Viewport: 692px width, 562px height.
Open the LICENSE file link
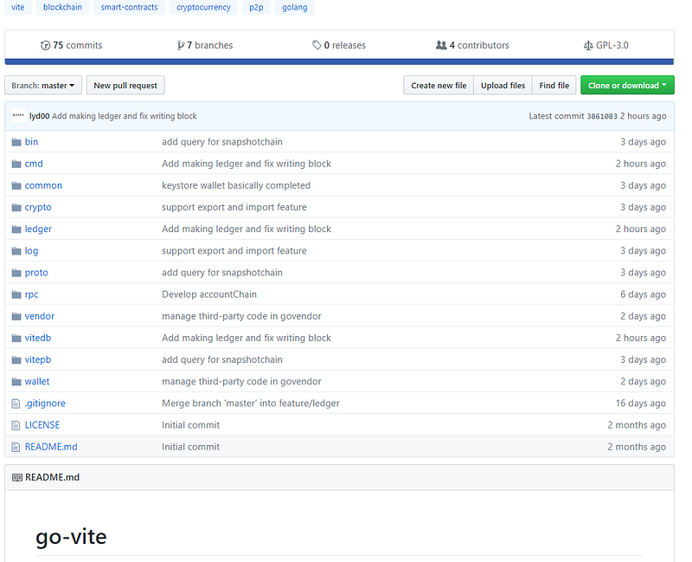point(42,425)
